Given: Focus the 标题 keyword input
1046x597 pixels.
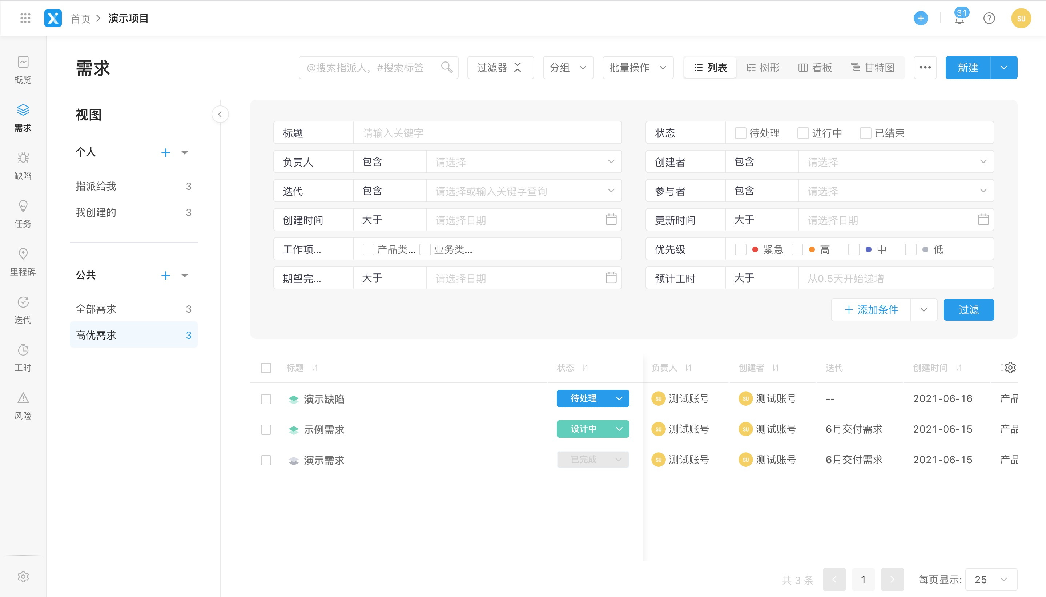Looking at the screenshot, I should [488, 132].
